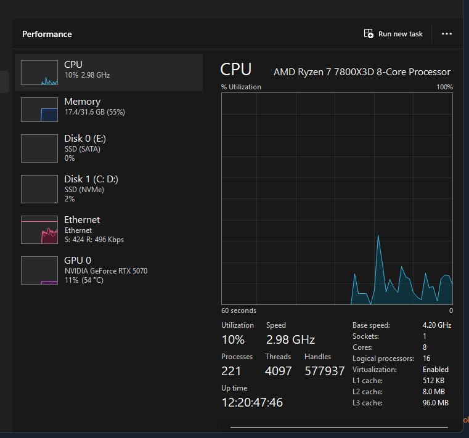The image size is (469, 438).
Task: Open the three-dots more options menu
Action: [x=447, y=34]
